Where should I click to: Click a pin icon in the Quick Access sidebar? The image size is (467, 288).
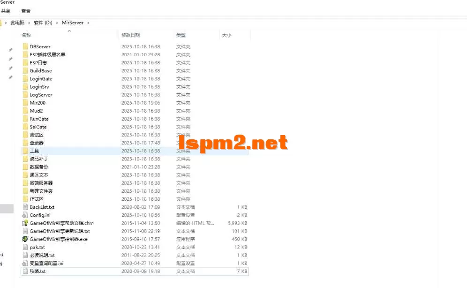pos(10,50)
